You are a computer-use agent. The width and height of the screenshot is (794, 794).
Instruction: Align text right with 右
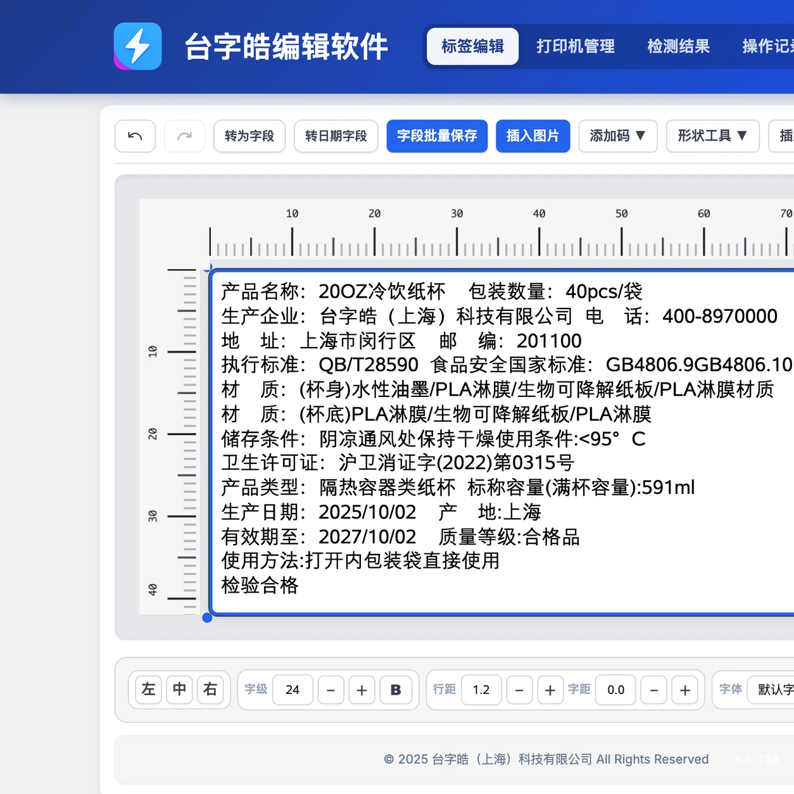(x=210, y=690)
